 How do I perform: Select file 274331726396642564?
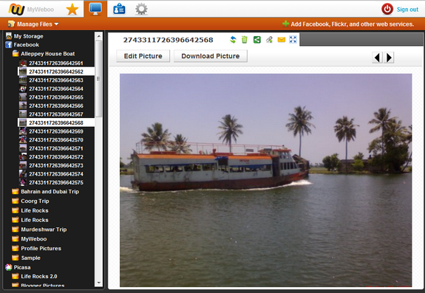pyautogui.click(x=56, y=89)
